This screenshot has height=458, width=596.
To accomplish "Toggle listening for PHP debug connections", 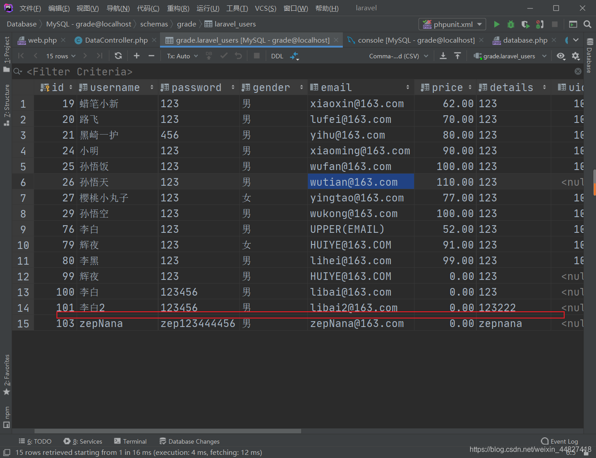I will tap(540, 24).
